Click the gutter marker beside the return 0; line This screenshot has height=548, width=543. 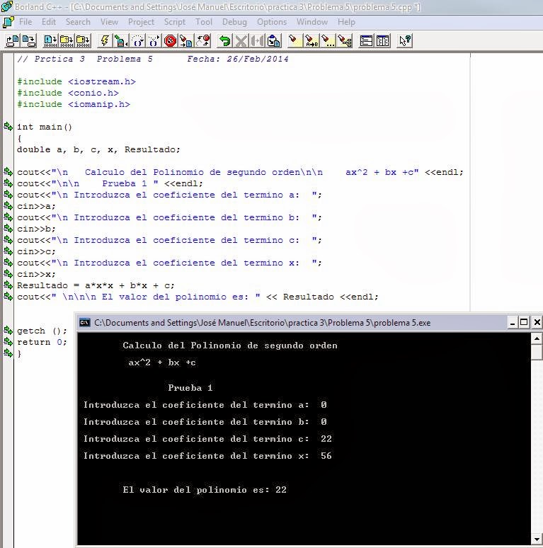coord(8,341)
